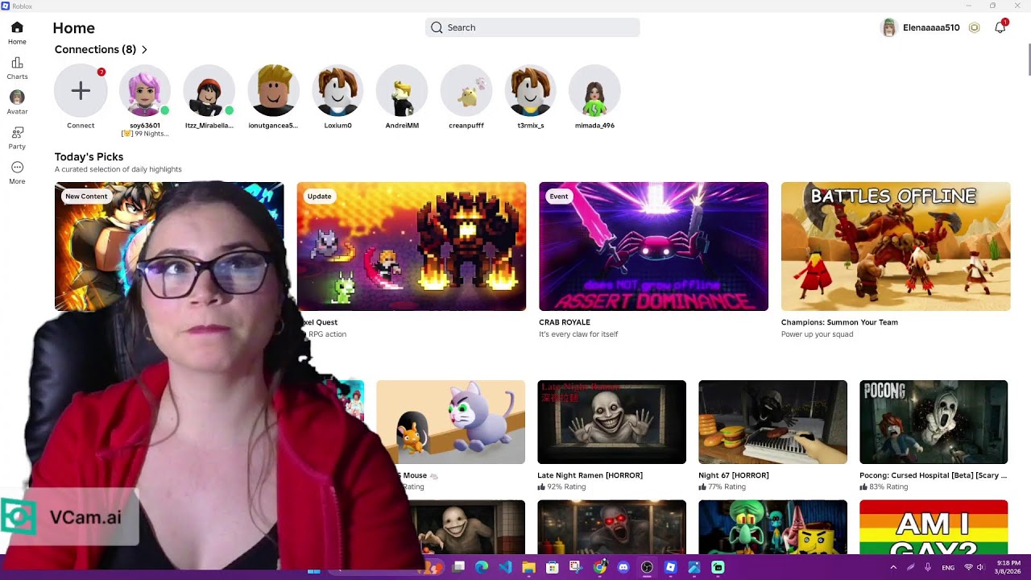
Task: Expand the Connections (8) chevron
Action: [144, 50]
